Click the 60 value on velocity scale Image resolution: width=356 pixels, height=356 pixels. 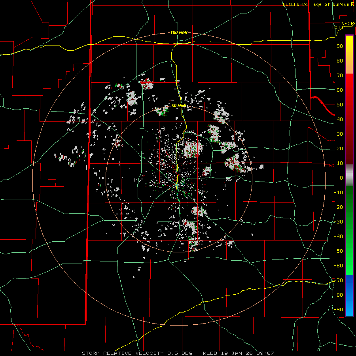[x=340, y=90]
